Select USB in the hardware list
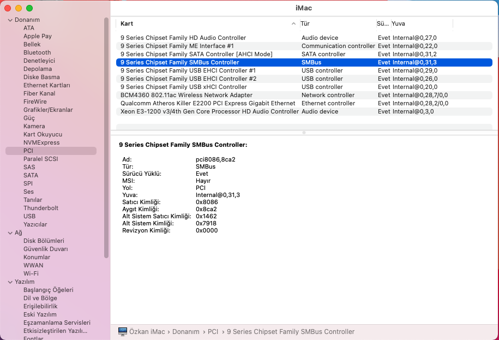 point(29,216)
